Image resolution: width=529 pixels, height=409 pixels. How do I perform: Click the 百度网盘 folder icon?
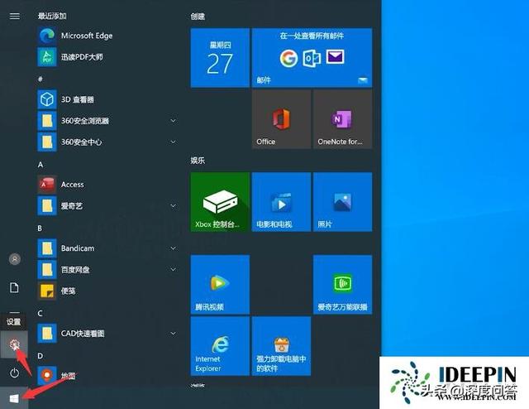pyautogui.click(x=47, y=270)
